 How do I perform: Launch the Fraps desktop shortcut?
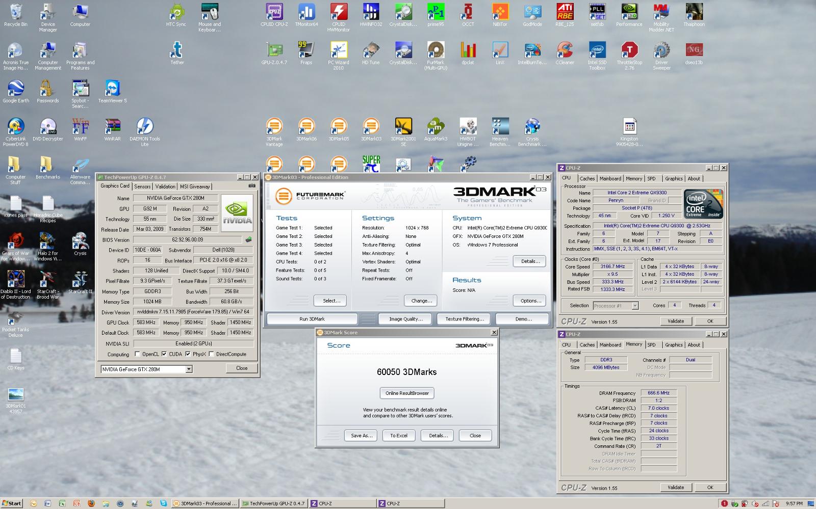pos(307,53)
